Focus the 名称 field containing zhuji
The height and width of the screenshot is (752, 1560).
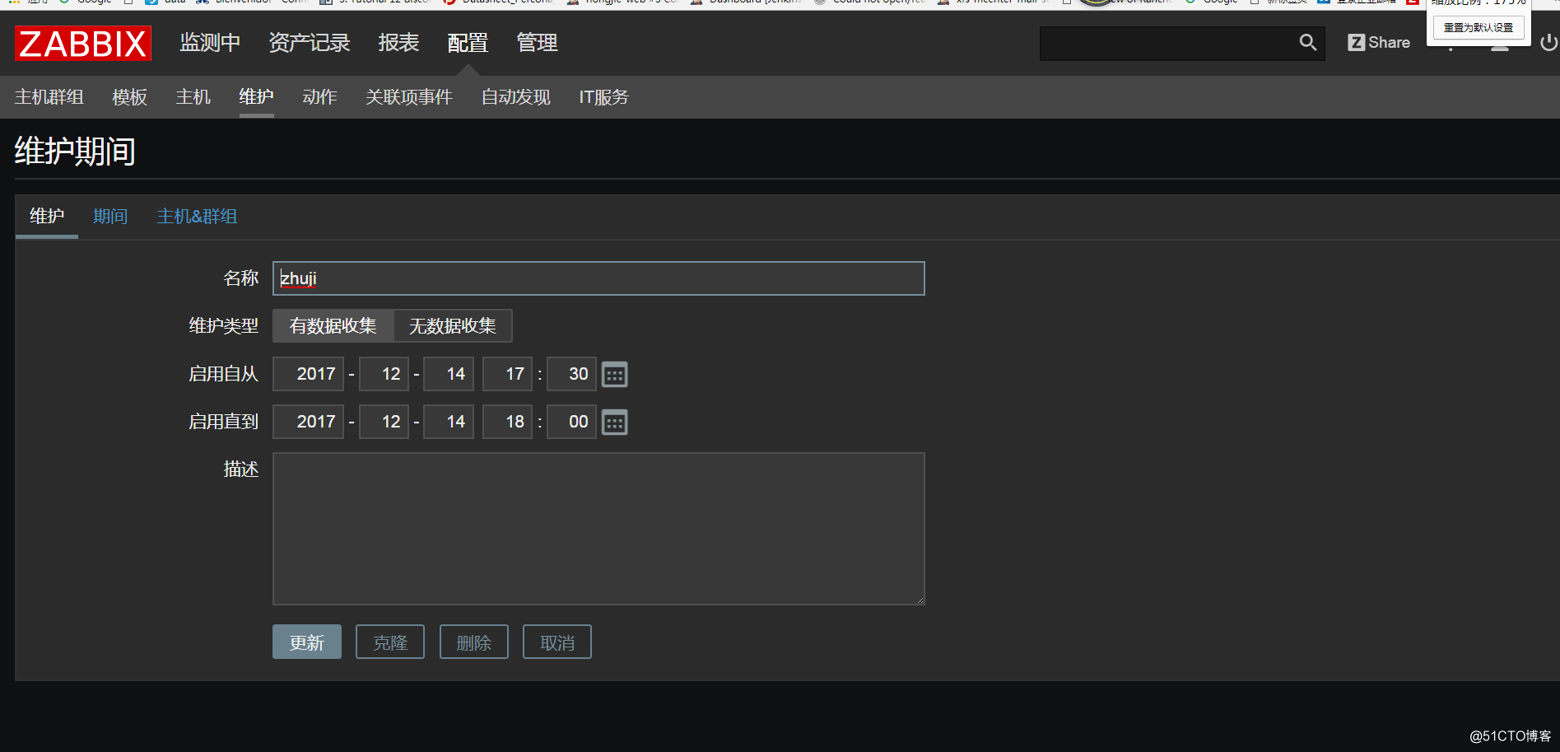(598, 278)
